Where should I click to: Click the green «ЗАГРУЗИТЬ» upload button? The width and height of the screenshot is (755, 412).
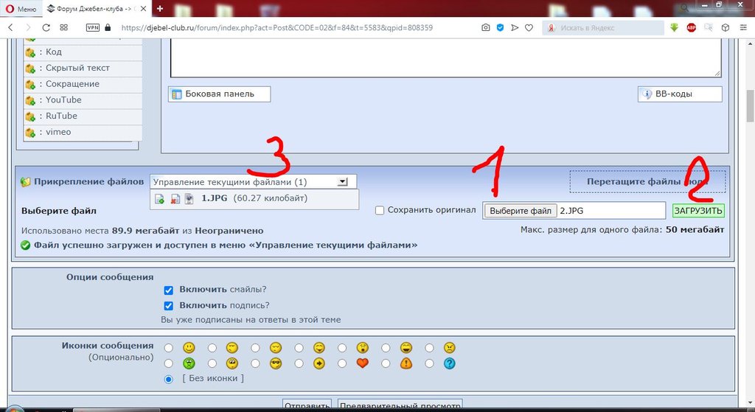tap(698, 210)
